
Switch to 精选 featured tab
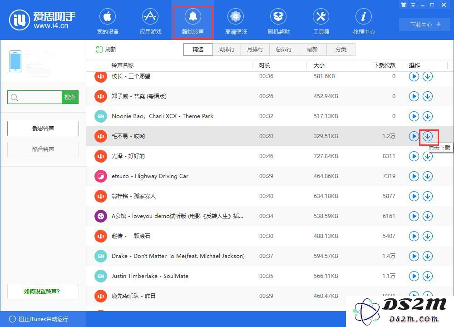[198, 50]
